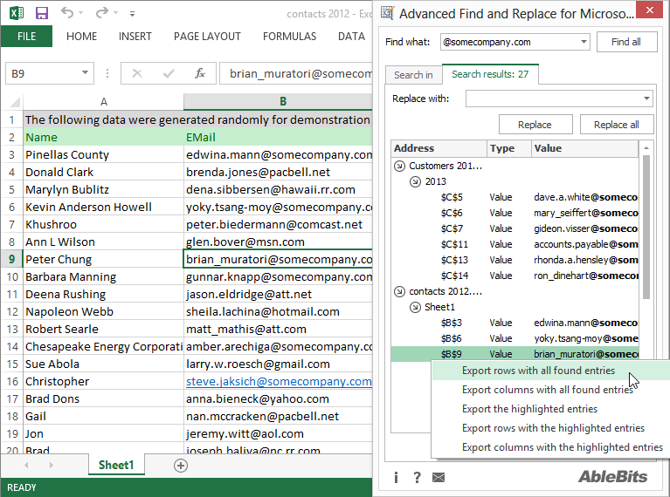Click the Excel application icon
The height and width of the screenshot is (497, 670).
pyautogui.click(x=17, y=13)
